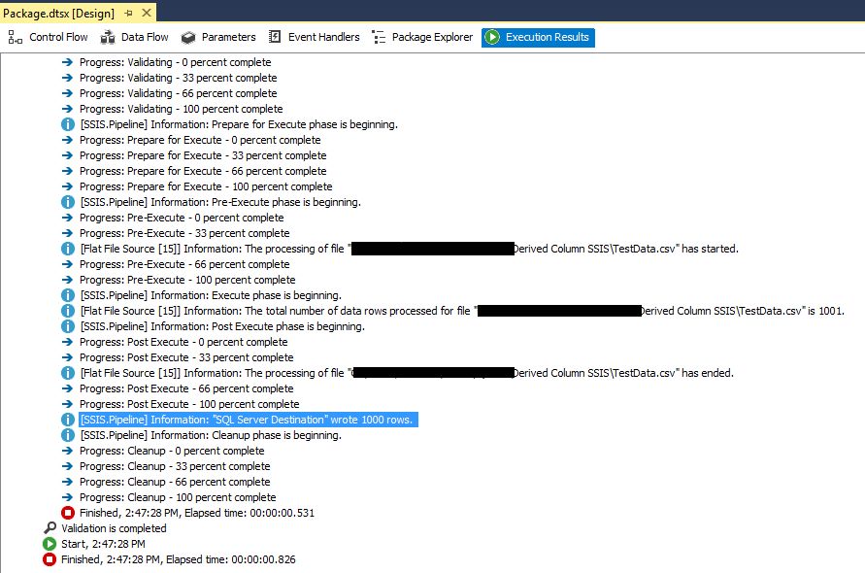The image size is (865, 573).
Task: Select highlighted 'SQL Server Destination wrote 1000 rows' message
Action: pyautogui.click(x=249, y=421)
